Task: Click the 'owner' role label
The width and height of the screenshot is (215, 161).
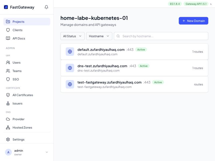Action: (18, 155)
